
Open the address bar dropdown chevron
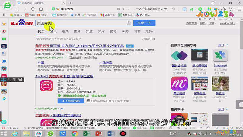coord(128,9)
